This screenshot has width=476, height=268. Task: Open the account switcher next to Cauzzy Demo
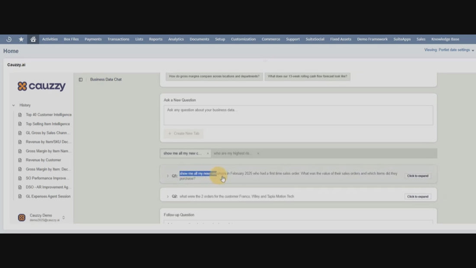64,217
